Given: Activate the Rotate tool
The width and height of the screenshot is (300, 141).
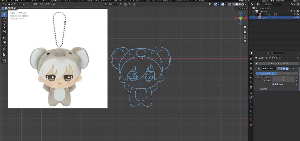Looking at the screenshot, I should pyautogui.click(x=4, y=31).
